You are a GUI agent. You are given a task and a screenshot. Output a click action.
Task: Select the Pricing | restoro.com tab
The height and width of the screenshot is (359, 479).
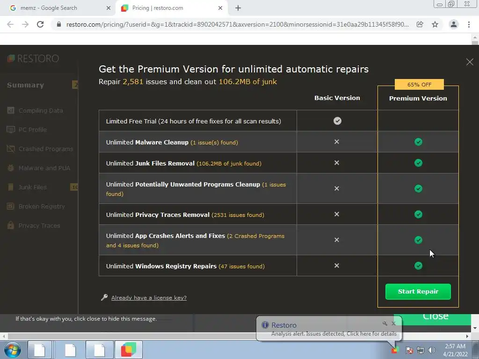pyautogui.click(x=172, y=8)
